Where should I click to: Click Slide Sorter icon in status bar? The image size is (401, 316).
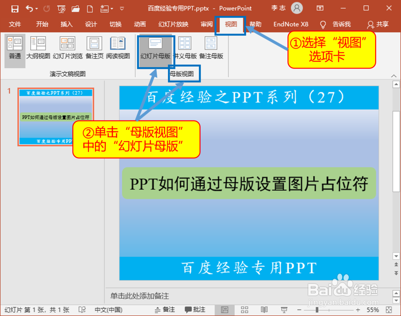pyautogui.click(x=245, y=310)
